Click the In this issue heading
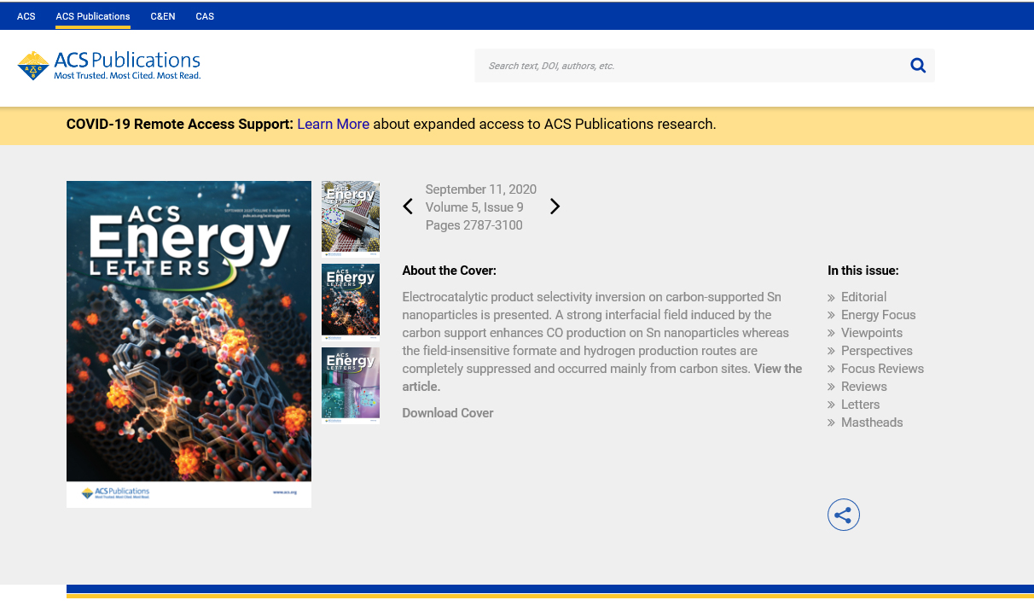Viewport: 1034px width, 606px height. [x=863, y=271]
